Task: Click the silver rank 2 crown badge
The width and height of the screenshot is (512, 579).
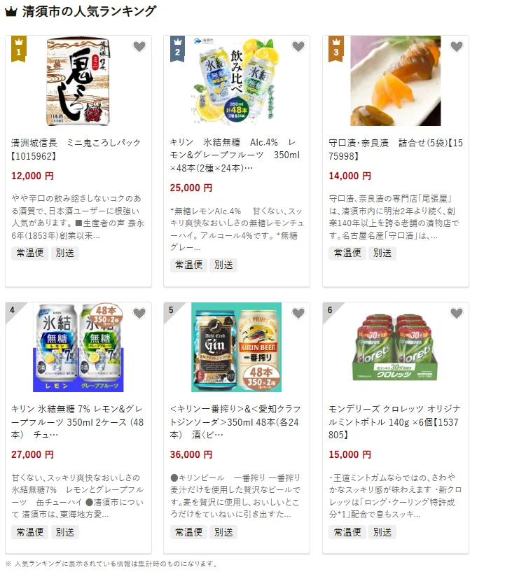Action: (x=177, y=48)
